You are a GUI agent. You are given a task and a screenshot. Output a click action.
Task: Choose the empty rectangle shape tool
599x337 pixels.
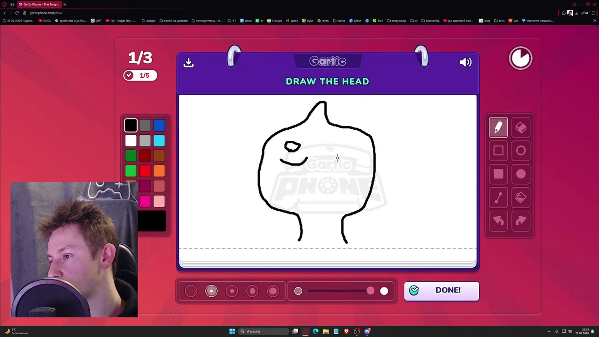[x=498, y=151]
